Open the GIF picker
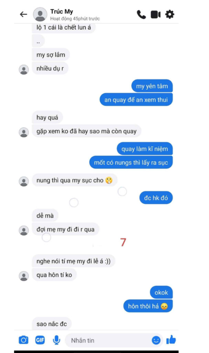This screenshot has height=353, width=209. (40, 340)
